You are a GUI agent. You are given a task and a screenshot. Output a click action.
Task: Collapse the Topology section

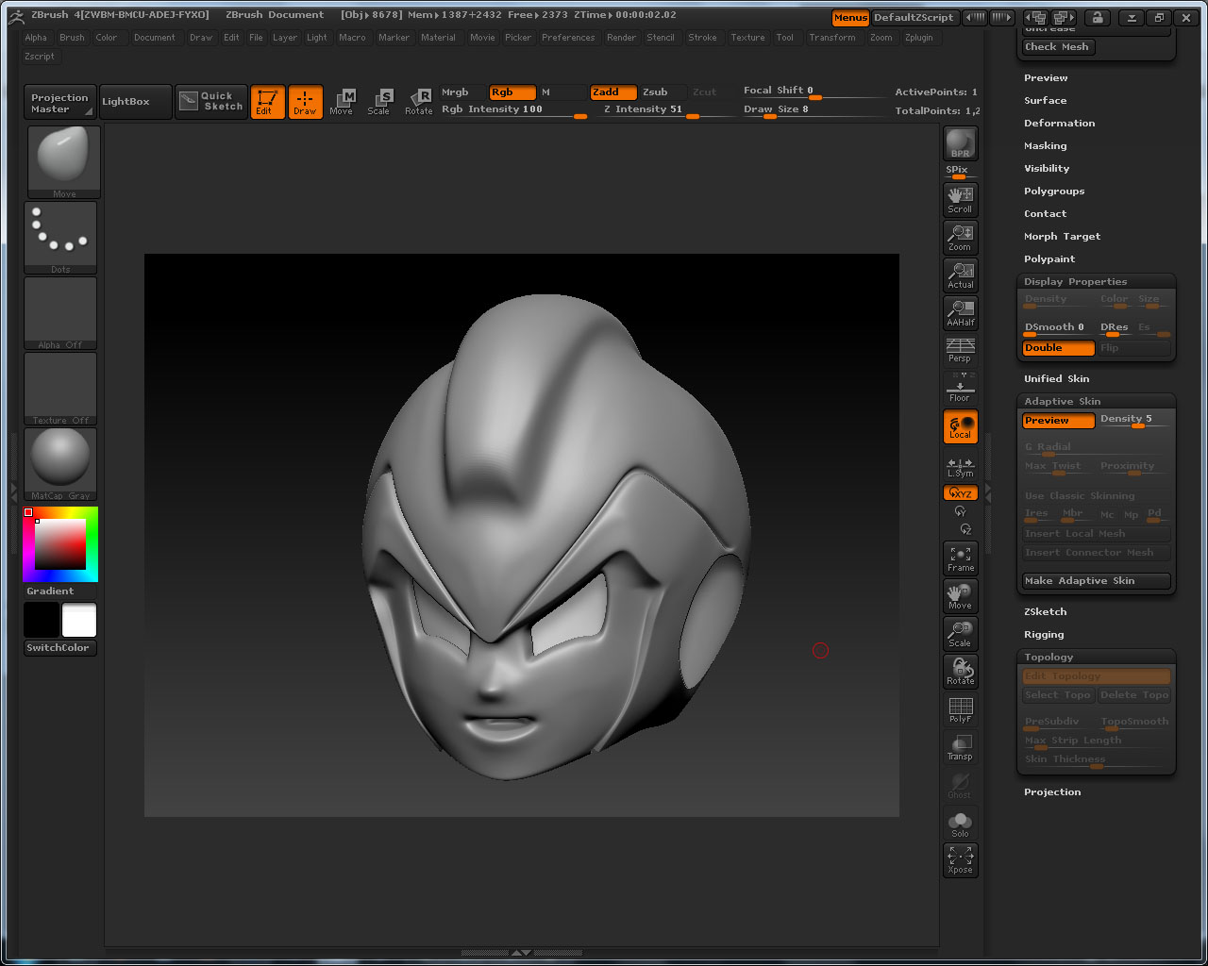coord(1049,658)
